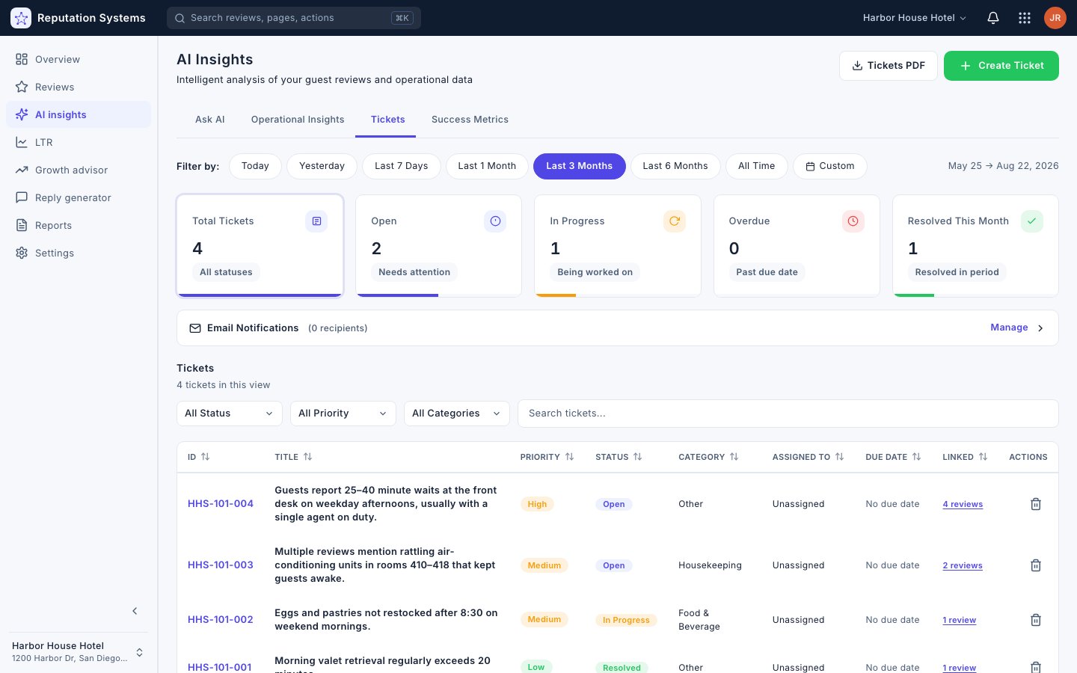Click the Reputation Systems star logo
Viewport: 1077px width, 673px height.
[21, 18]
